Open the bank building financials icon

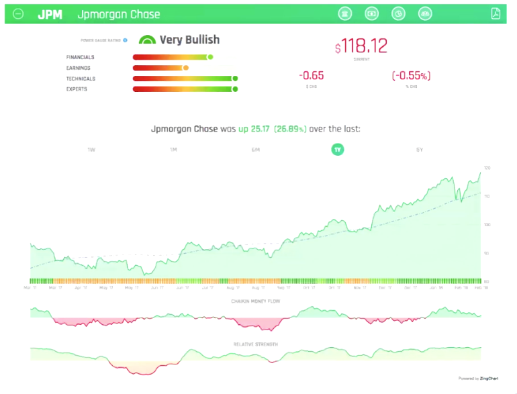point(345,14)
